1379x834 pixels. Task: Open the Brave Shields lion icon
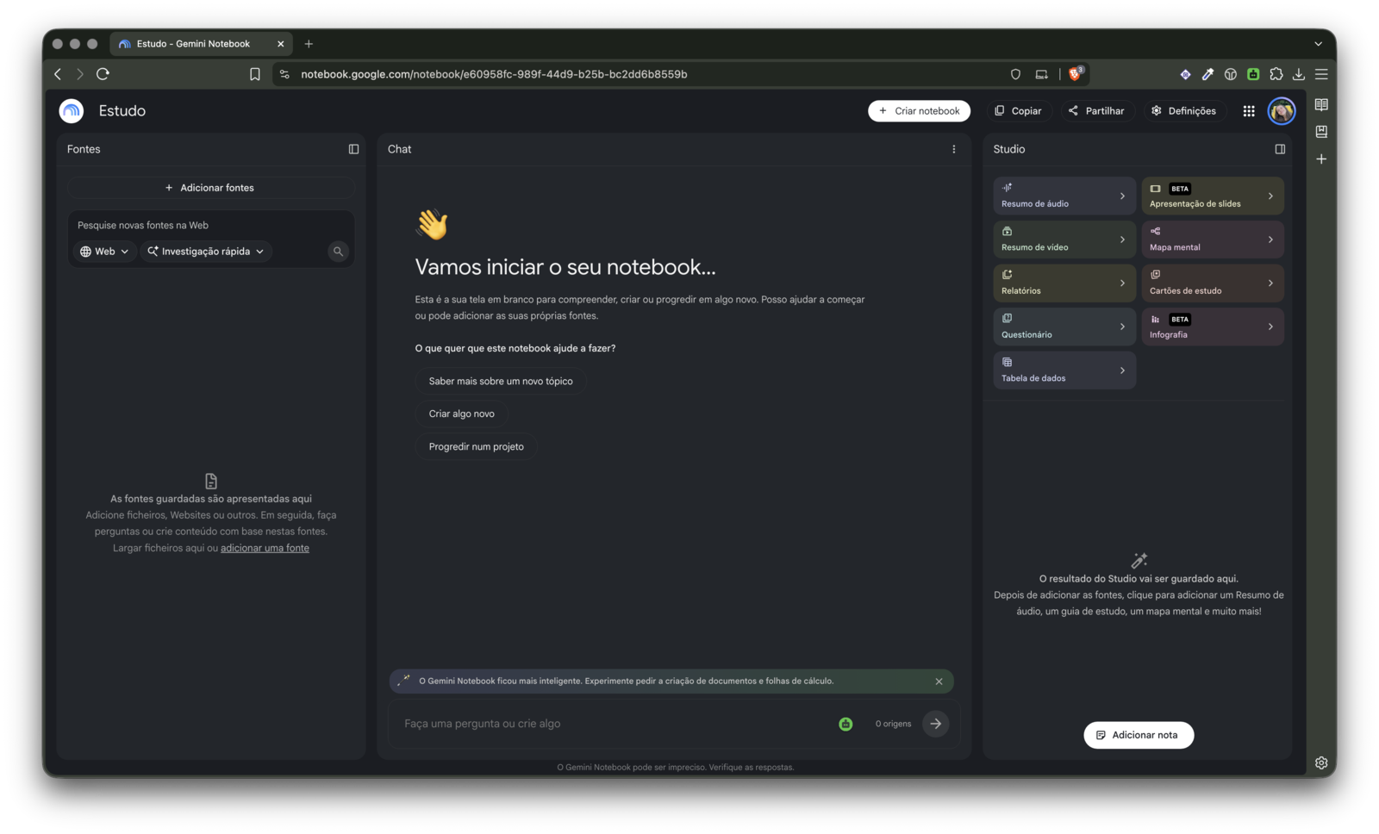coord(1075,74)
